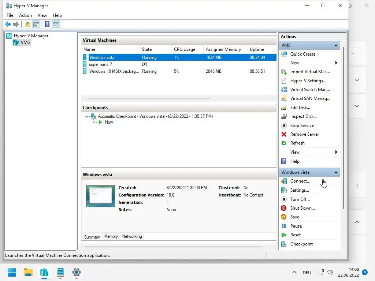Open File Explorer from taskbar
Viewport: 375px width, 281px height.
tap(28, 272)
